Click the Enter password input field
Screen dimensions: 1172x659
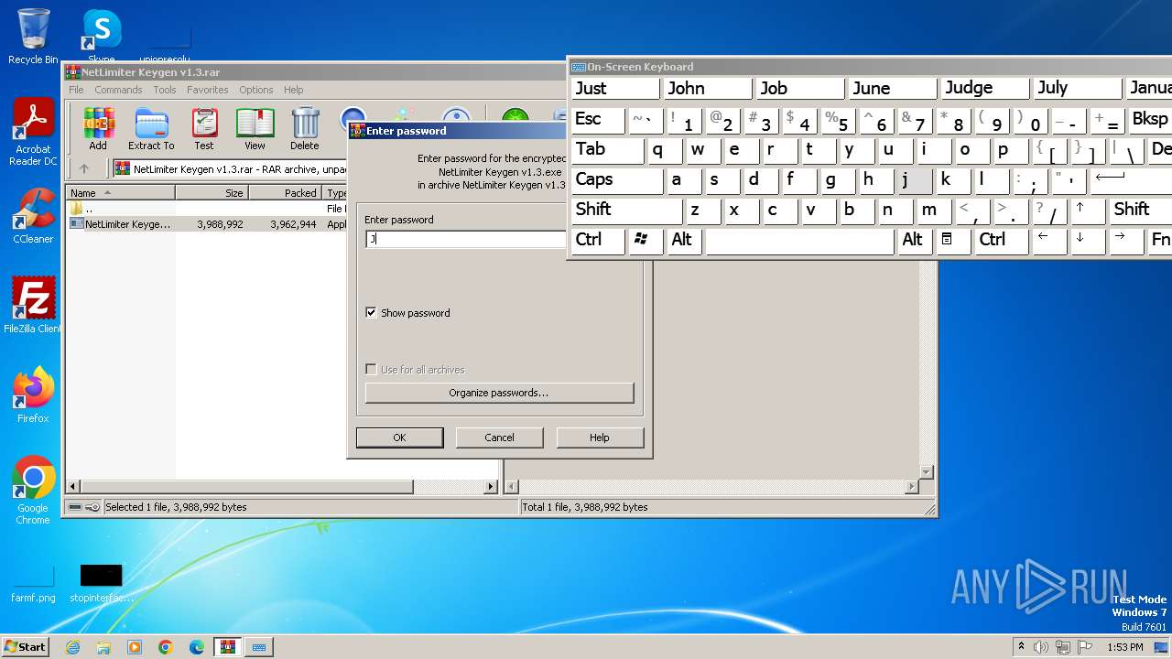(466, 239)
